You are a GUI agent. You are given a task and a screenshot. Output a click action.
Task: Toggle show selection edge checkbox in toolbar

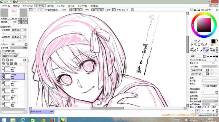[46, 10]
